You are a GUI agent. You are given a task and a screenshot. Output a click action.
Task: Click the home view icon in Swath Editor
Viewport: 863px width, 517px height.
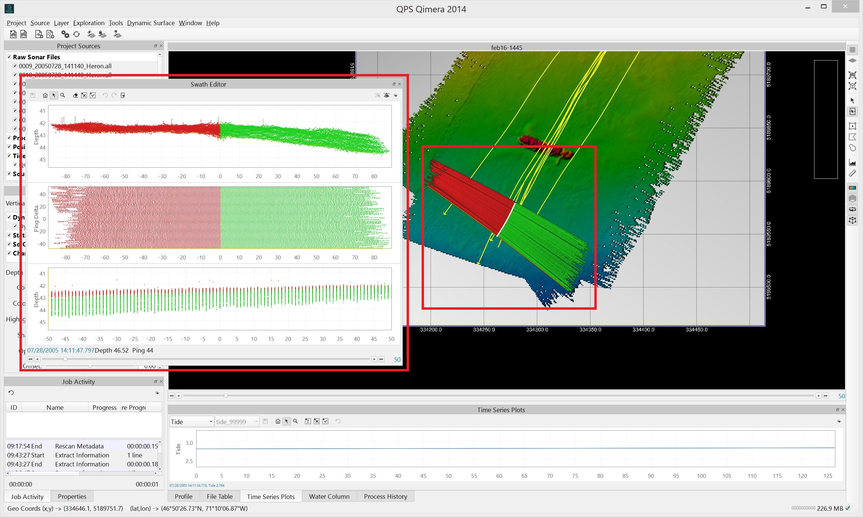tap(45, 95)
